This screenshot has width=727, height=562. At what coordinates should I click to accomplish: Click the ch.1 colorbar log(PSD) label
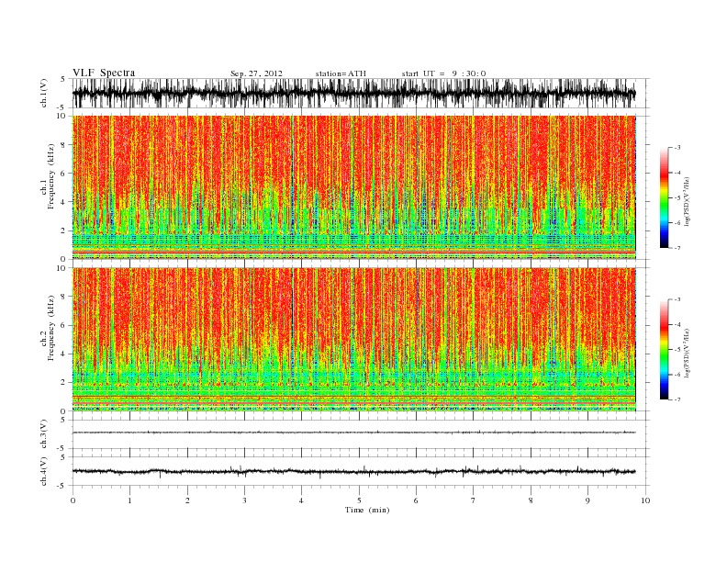(687, 201)
